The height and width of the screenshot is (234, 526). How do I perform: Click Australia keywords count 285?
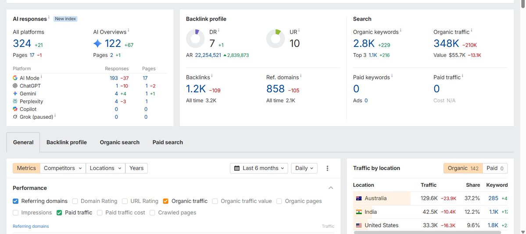click(x=493, y=199)
